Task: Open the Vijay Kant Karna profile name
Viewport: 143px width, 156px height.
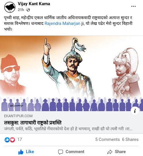Action: point(34,4)
